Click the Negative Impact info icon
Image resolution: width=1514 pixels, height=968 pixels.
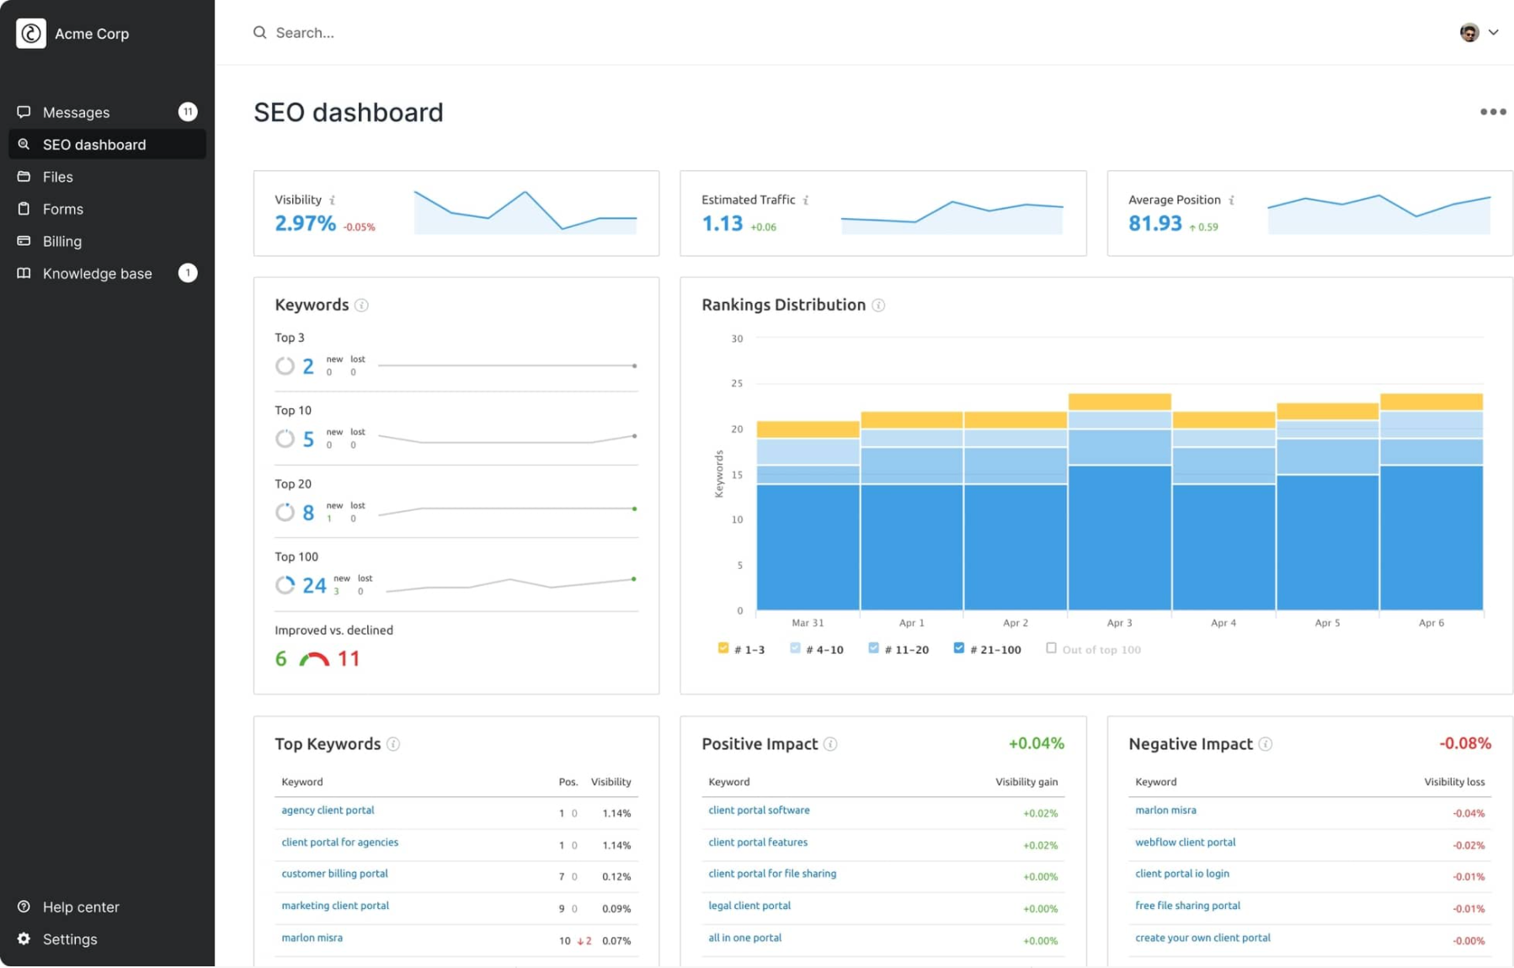tap(1265, 744)
